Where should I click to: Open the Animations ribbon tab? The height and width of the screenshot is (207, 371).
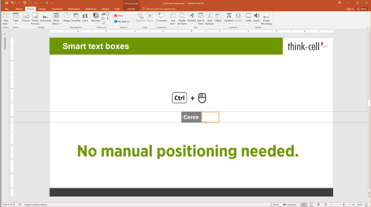tap(74, 9)
